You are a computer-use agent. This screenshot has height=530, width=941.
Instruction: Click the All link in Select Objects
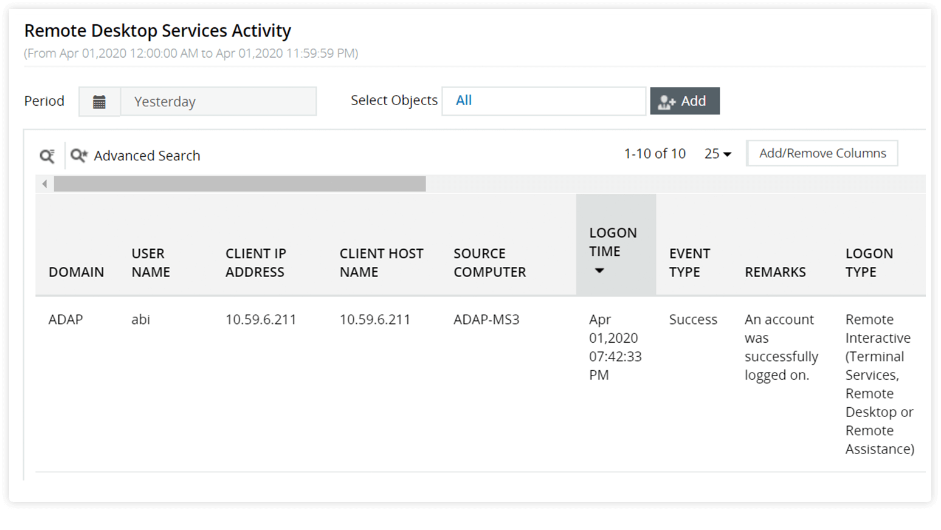464,100
